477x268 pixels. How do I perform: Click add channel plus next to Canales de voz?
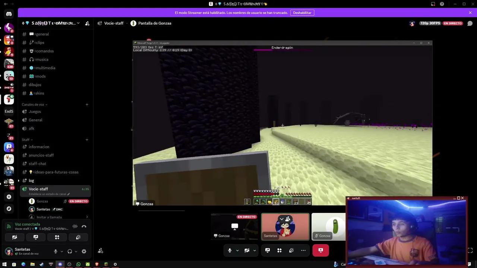(x=87, y=105)
